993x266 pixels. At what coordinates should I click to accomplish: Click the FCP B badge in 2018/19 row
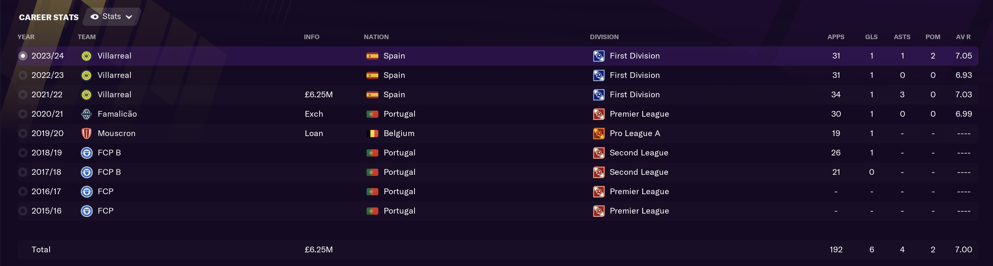click(86, 153)
